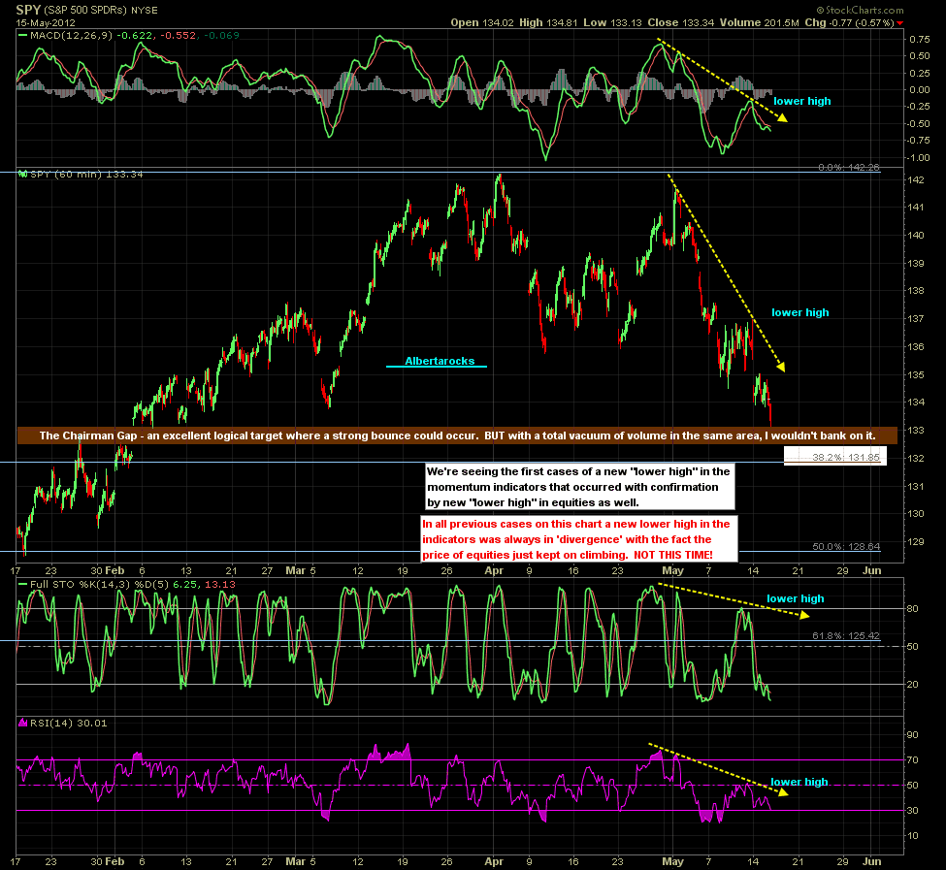Click the 15-May-2012 chart date
This screenshot has width=946, height=870.
46,23
